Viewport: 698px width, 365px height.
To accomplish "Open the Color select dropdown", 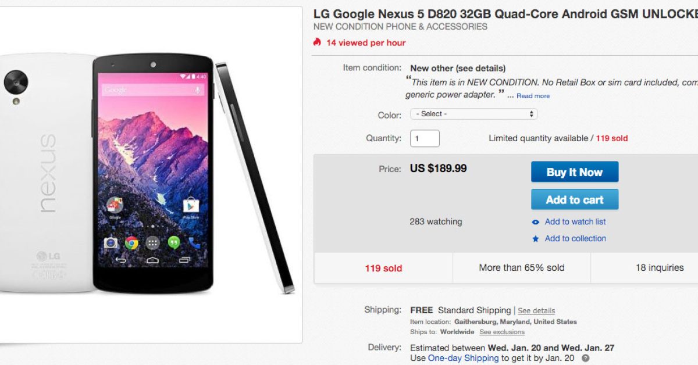I will tap(473, 114).
